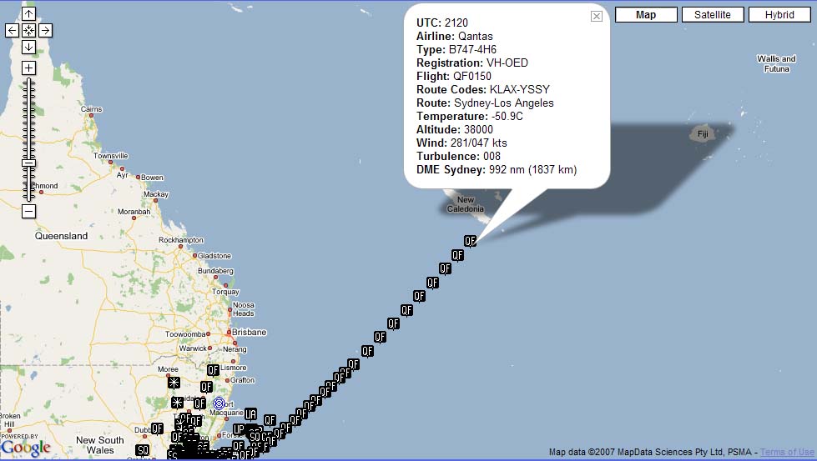Click the Brisbane city label
Screen dimensions: 817x461
pos(249,332)
